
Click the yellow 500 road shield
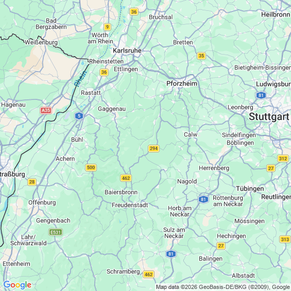91,167
